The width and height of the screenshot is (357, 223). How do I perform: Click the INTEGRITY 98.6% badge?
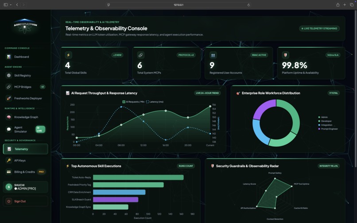pos(329,166)
